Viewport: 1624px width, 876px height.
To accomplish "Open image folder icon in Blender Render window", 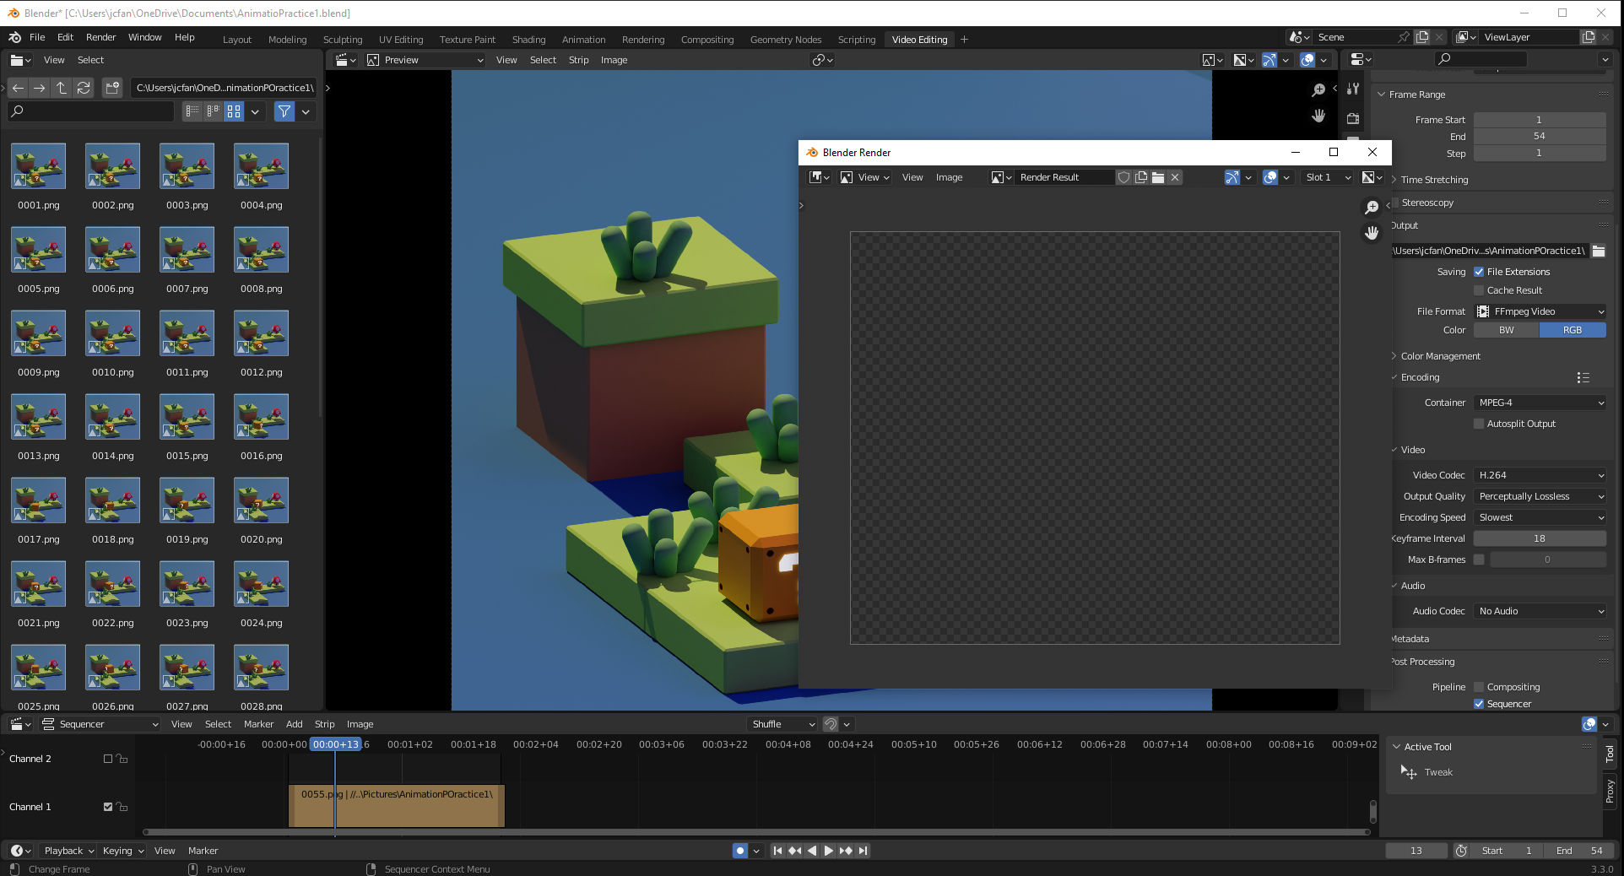I will click(x=1158, y=177).
